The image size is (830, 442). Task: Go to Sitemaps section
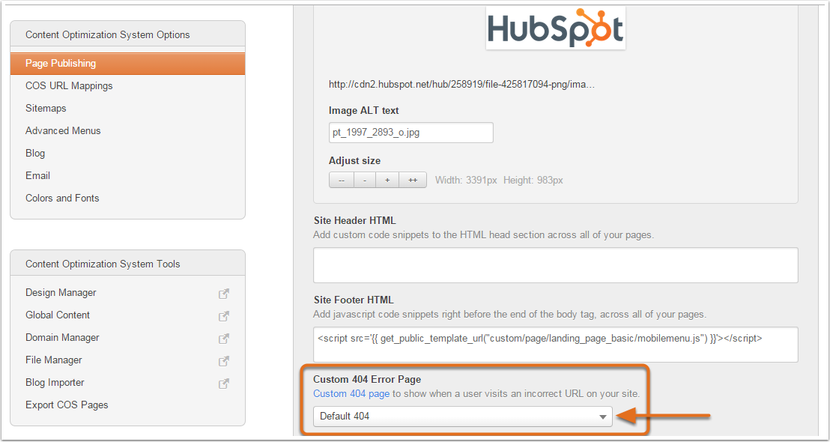pyautogui.click(x=46, y=108)
